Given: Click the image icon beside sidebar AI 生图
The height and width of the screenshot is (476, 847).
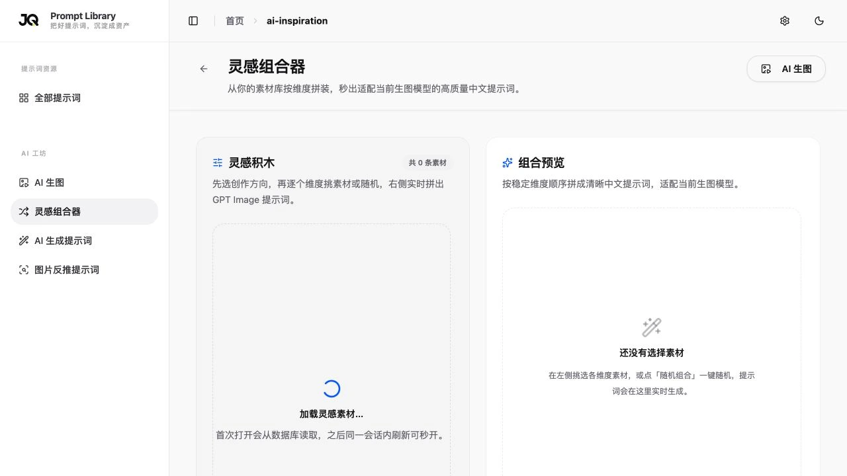Looking at the screenshot, I should (x=24, y=182).
